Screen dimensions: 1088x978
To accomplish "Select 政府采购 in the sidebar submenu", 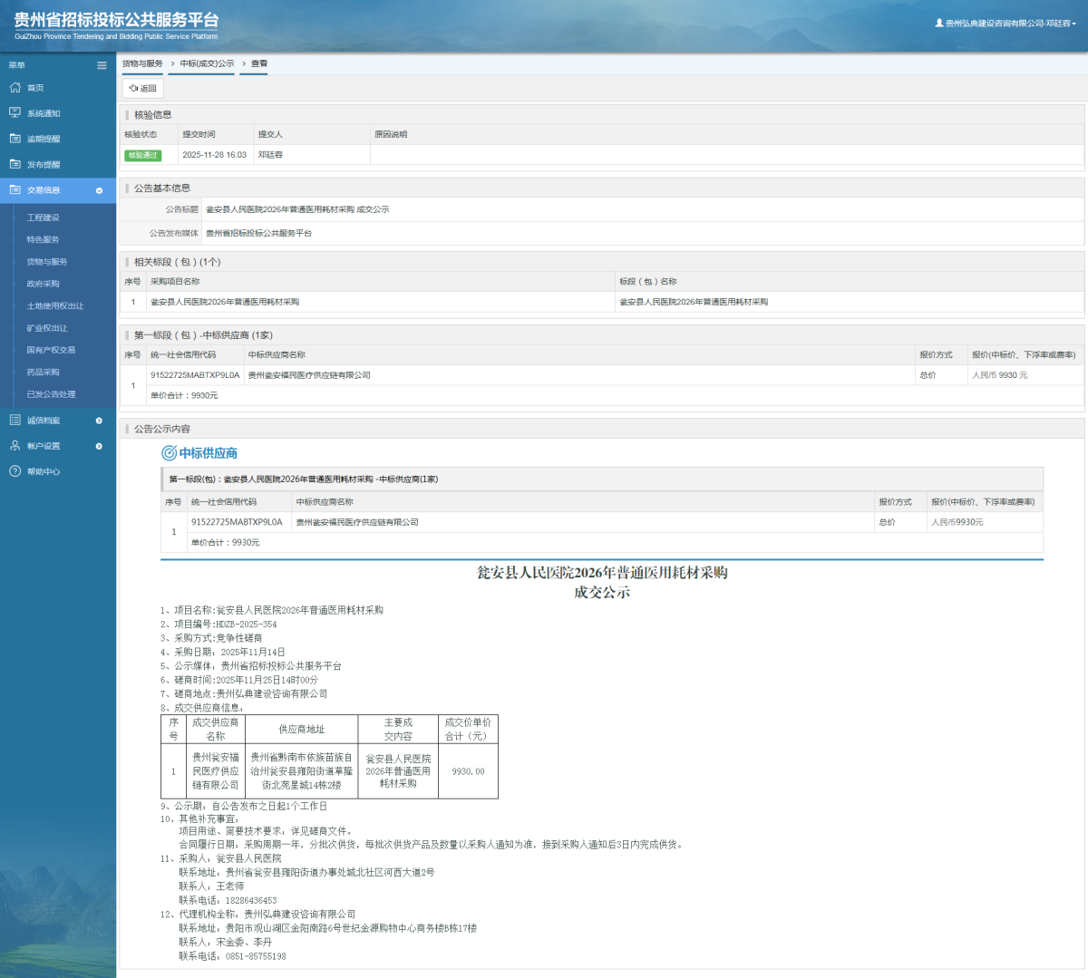I will (x=43, y=284).
